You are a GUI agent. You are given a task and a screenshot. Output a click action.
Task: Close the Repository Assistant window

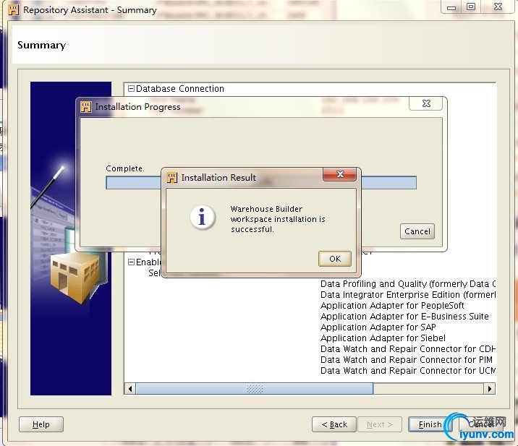pos(498,7)
